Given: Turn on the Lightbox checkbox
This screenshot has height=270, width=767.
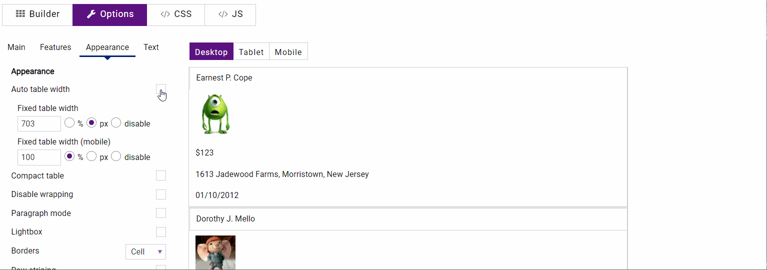Looking at the screenshot, I should 161,232.
